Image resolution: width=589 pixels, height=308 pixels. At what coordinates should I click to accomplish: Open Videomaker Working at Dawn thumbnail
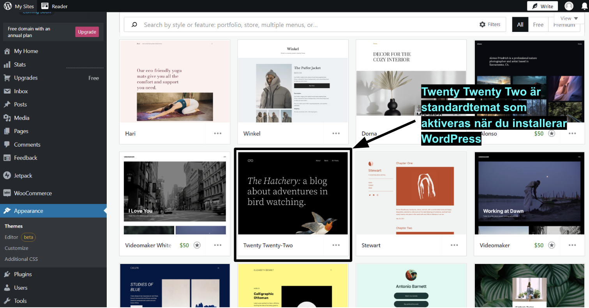click(530, 193)
